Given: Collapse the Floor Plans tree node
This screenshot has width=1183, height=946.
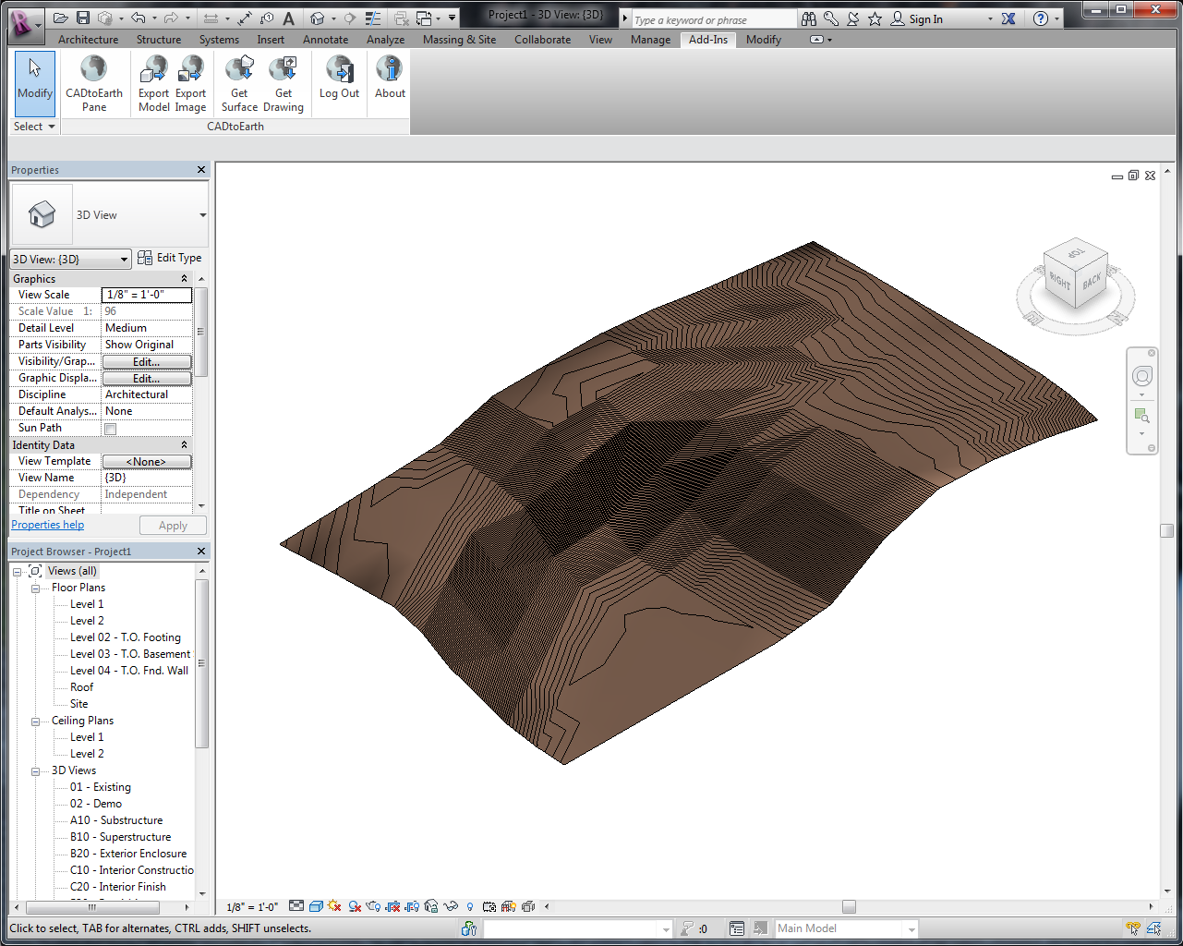Looking at the screenshot, I should [x=36, y=588].
